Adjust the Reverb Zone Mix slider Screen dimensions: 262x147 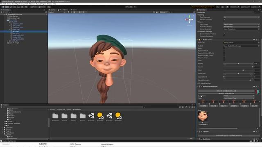pos(238,80)
